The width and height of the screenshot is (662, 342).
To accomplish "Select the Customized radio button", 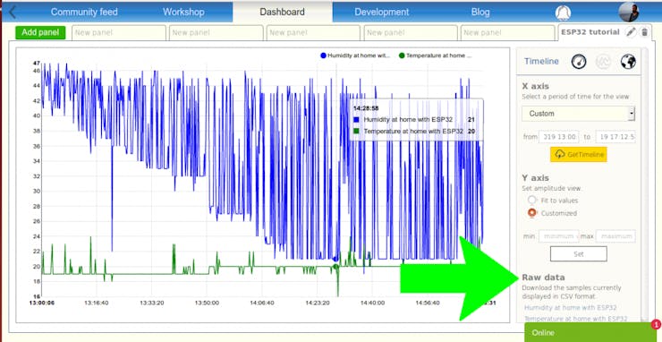I will [532, 213].
